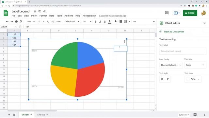Open the Sum: 610 dropdown
This screenshot has height=118, width=209.
point(184,115)
